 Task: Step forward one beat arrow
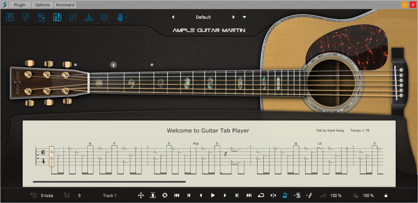[225, 195]
